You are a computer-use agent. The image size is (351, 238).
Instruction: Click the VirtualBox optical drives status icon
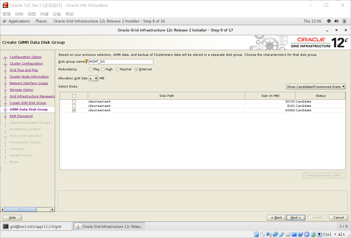click(x=263, y=234)
